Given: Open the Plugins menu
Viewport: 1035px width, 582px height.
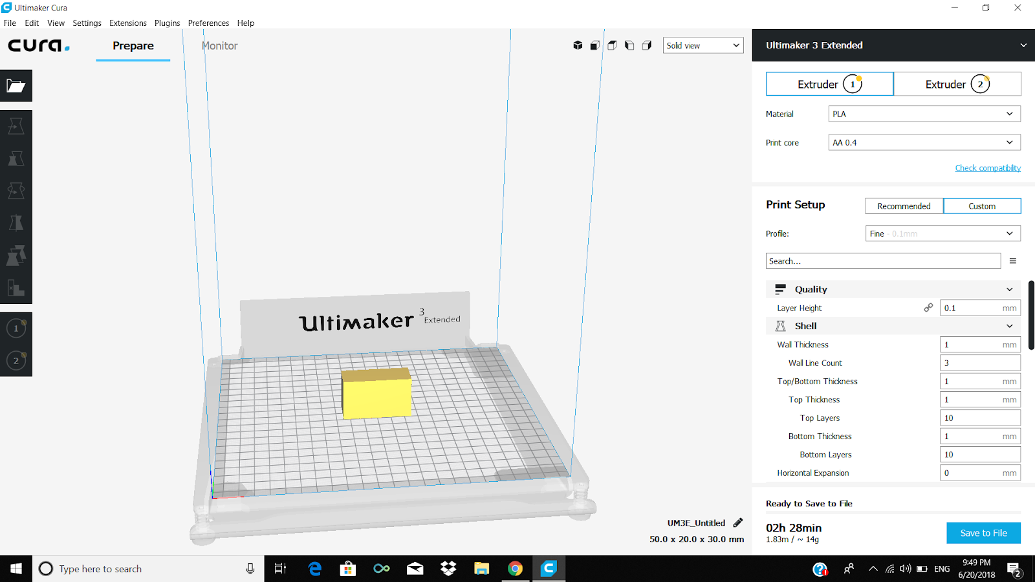Looking at the screenshot, I should click(167, 23).
